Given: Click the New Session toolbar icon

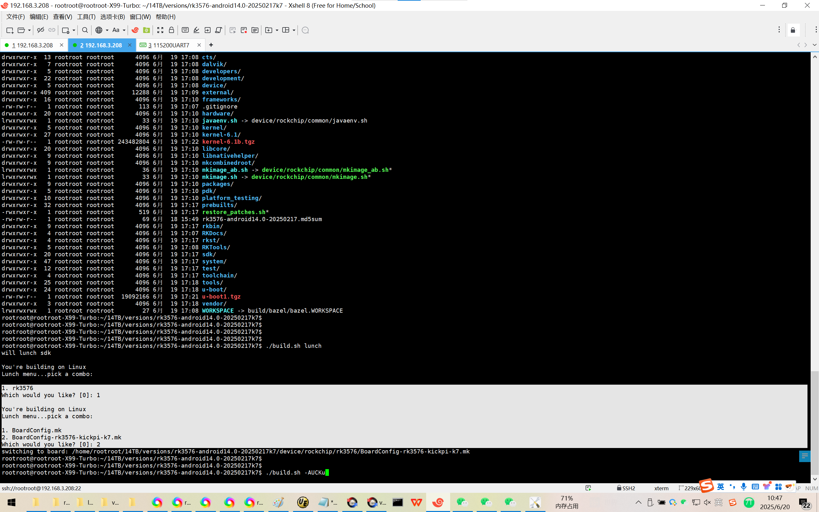Looking at the screenshot, I should (10, 30).
